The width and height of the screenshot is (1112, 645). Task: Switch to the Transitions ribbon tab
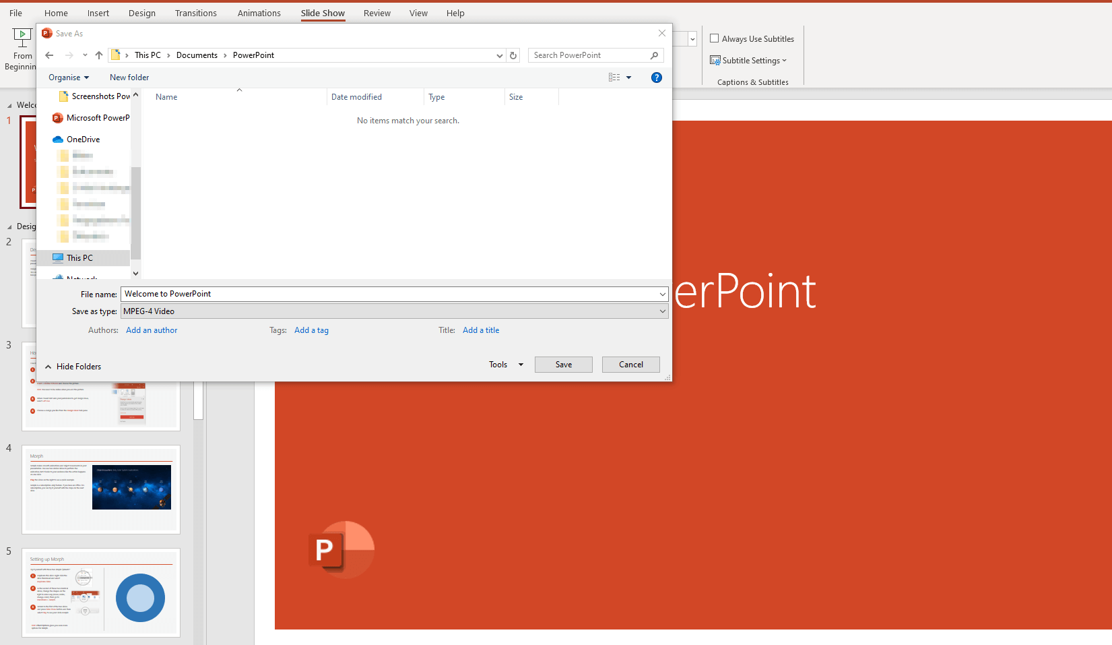click(x=196, y=13)
